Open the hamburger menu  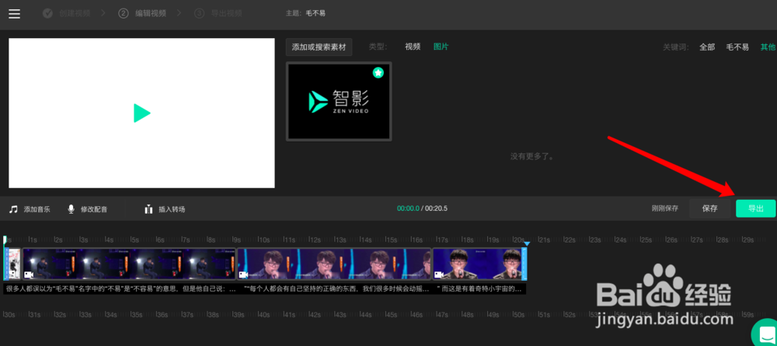point(14,13)
